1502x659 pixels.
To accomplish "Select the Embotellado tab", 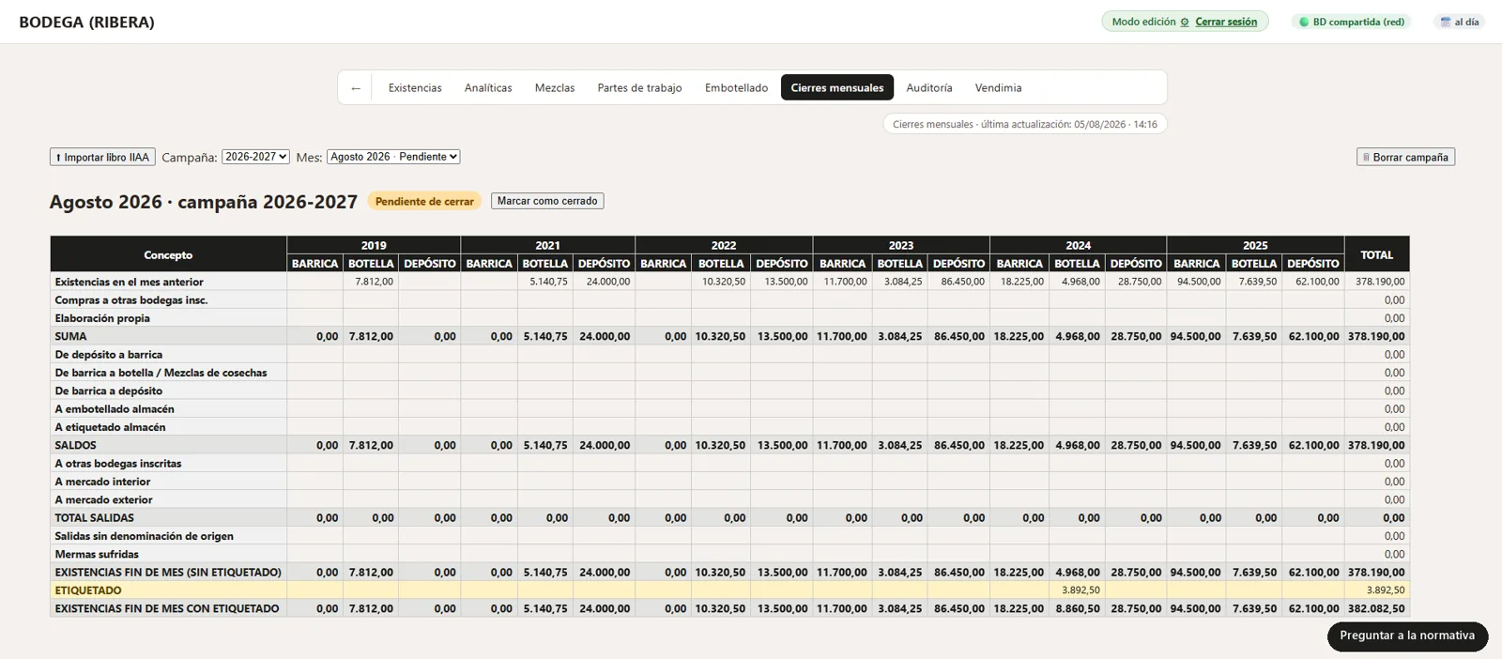I will 737,88.
